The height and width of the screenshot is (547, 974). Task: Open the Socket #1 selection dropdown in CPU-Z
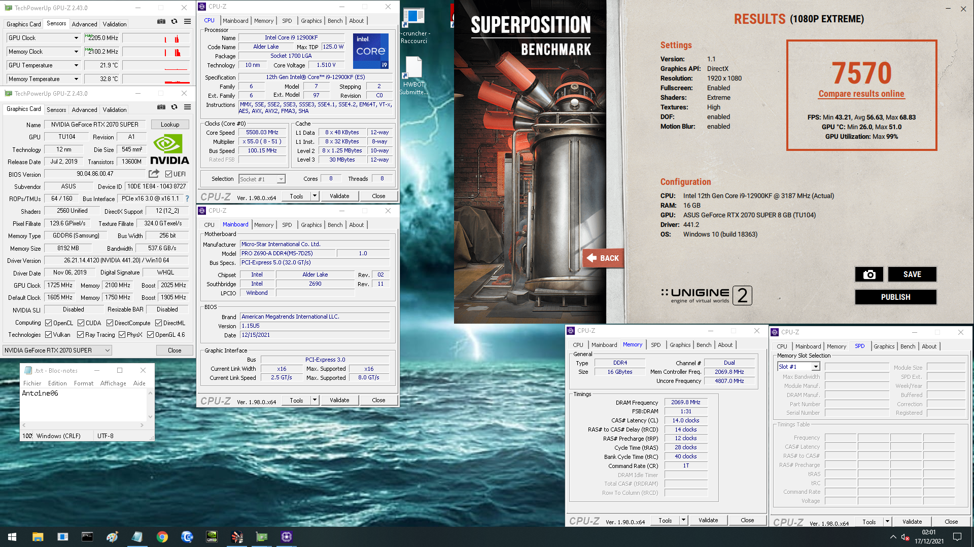[262, 179]
